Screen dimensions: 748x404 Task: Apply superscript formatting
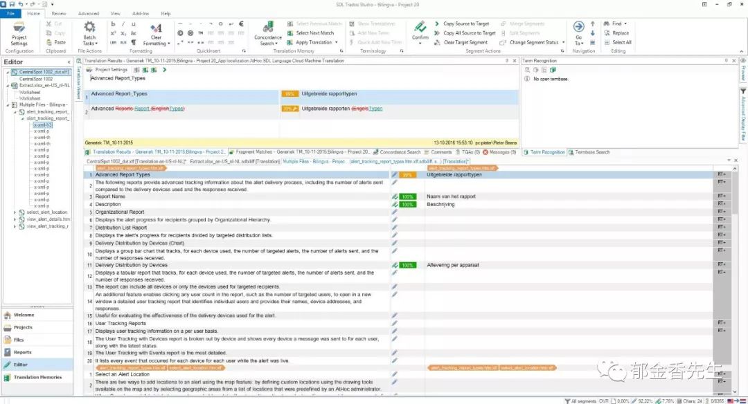[113, 33]
